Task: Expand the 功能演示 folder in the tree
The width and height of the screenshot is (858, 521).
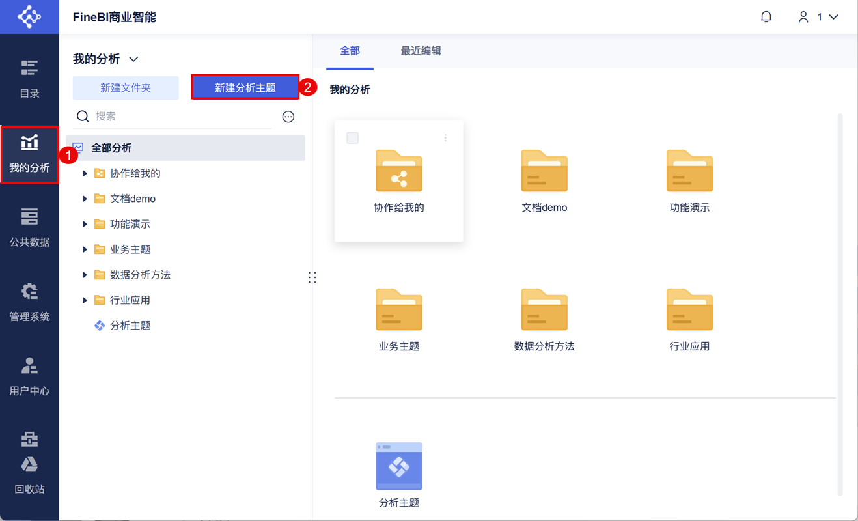Action: pyautogui.click(x=85, y=223)
